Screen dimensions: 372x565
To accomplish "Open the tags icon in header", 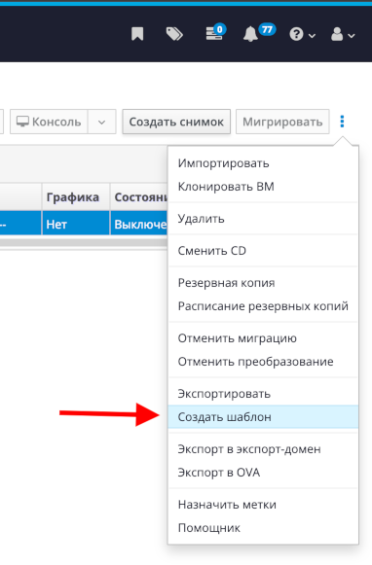I will (x=174, y=34).
